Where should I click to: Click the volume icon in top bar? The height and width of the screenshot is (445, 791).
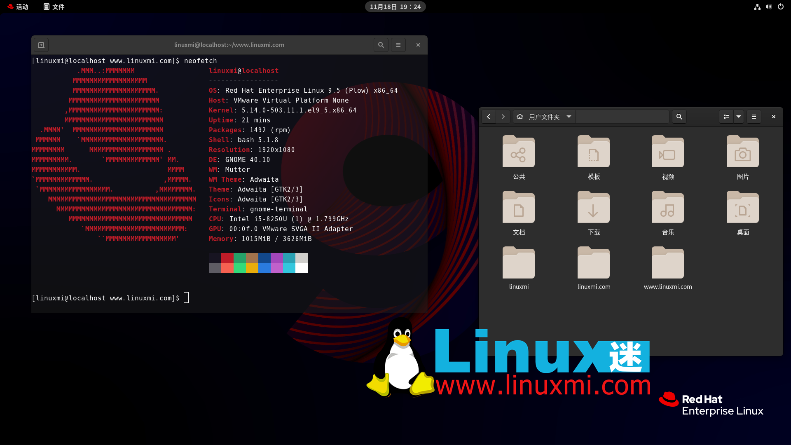click(x=769, y=7)
